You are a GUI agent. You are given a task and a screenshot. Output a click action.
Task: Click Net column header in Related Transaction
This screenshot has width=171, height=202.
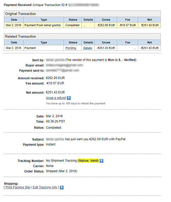click(x=150, y=42)
